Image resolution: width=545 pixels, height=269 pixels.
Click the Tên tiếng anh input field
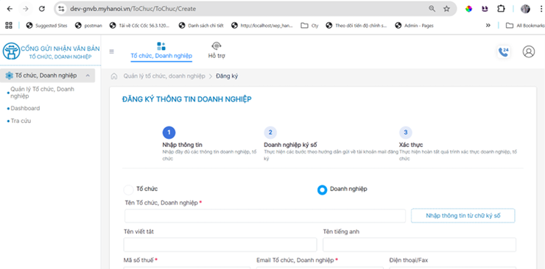click(x=420, y=245)
